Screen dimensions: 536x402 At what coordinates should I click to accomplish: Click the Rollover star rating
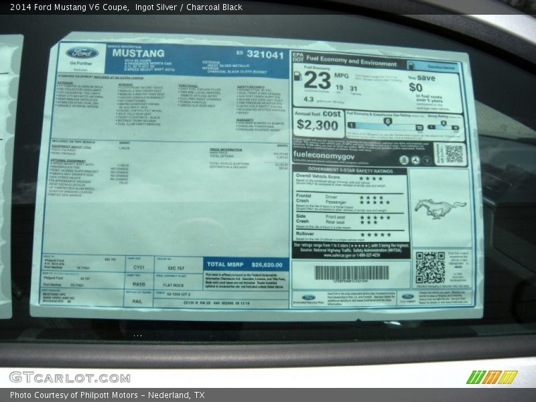click(375, 234)
